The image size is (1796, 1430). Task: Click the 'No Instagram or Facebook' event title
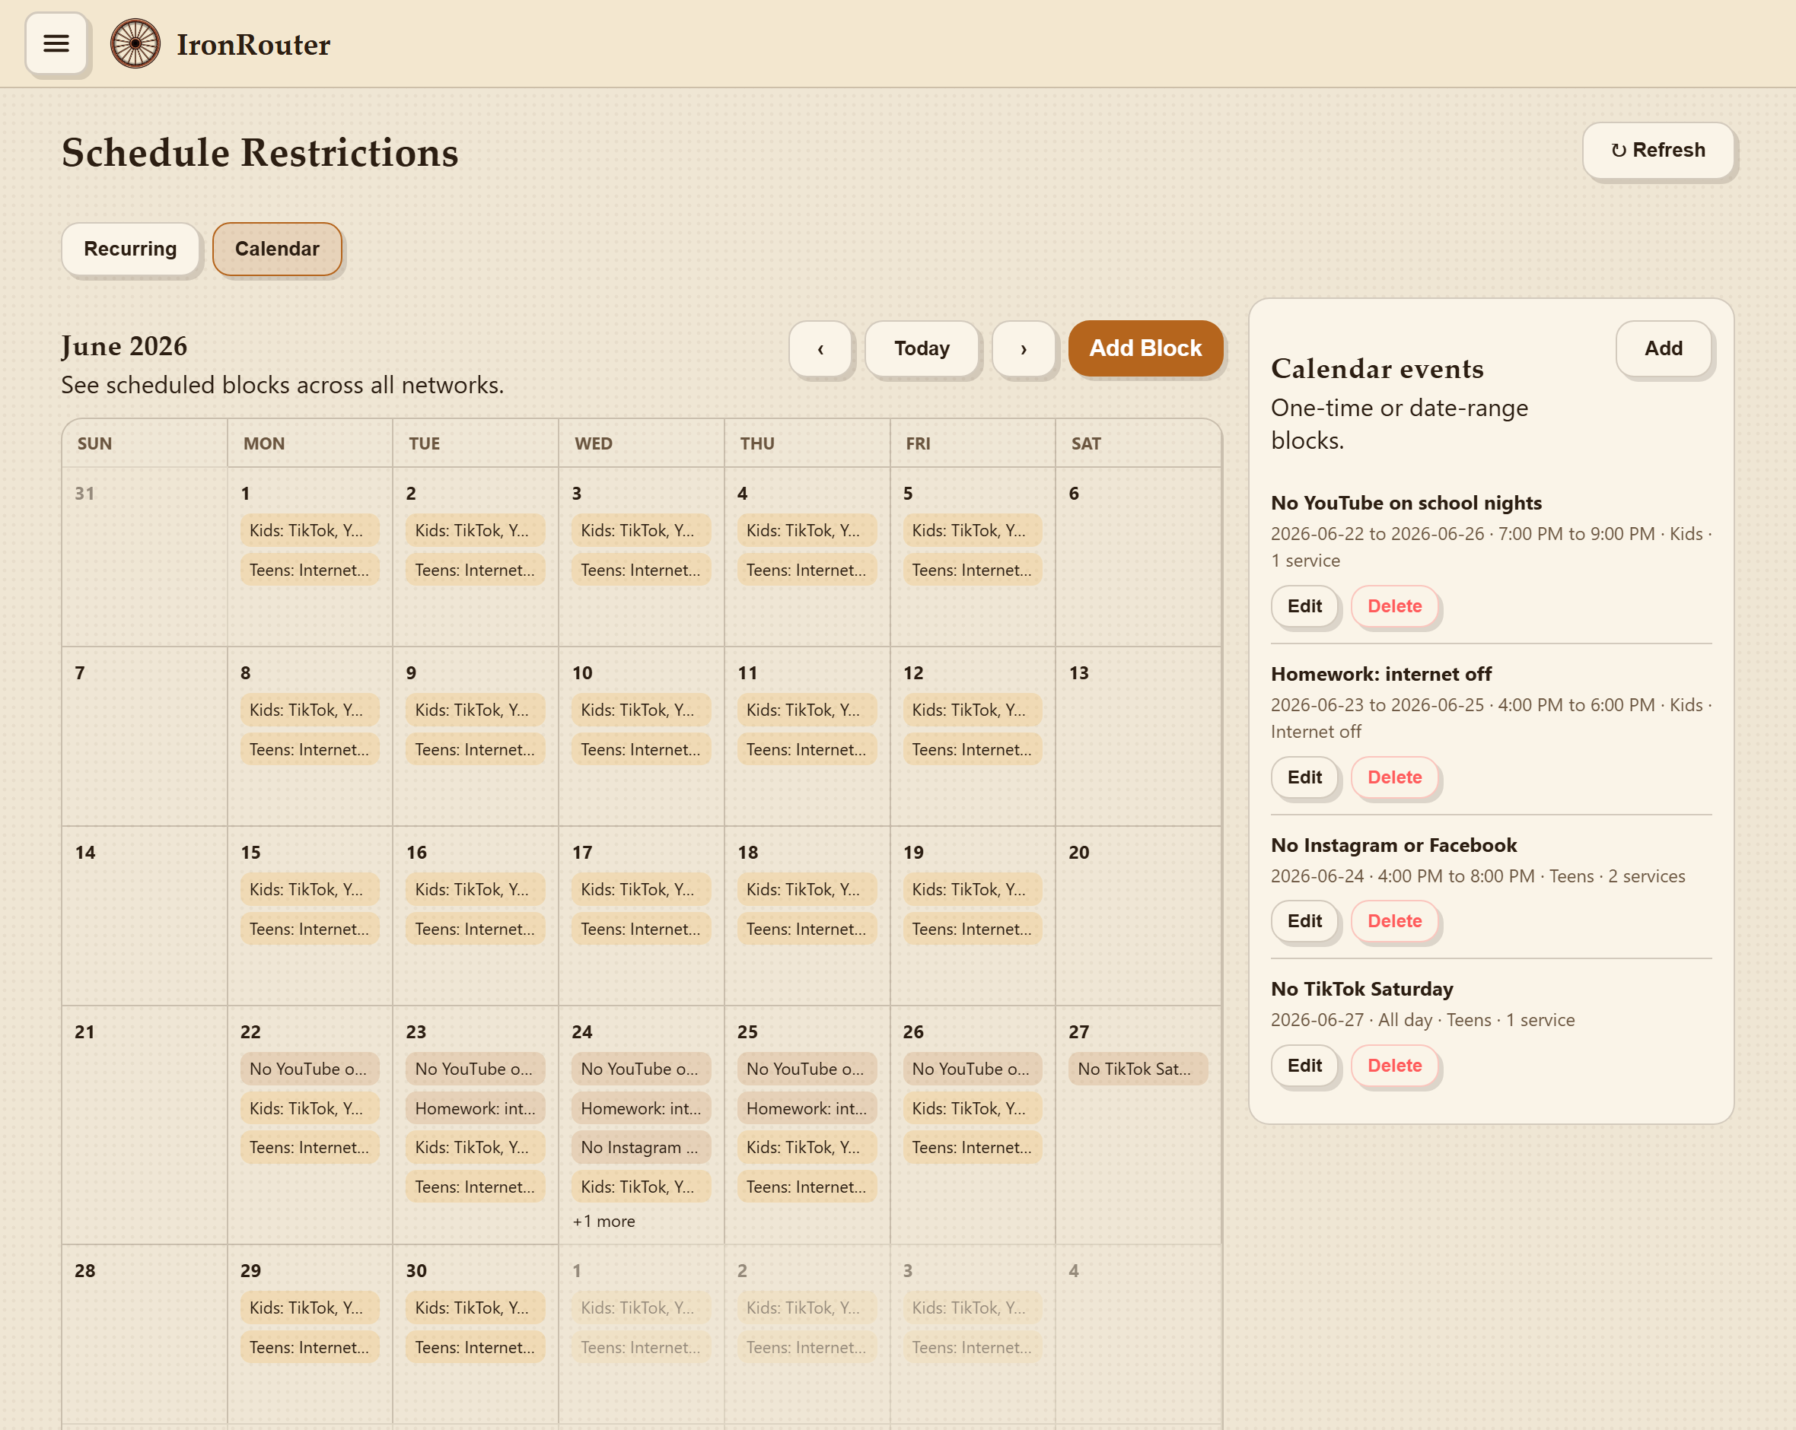click(x=1393, y=845)
